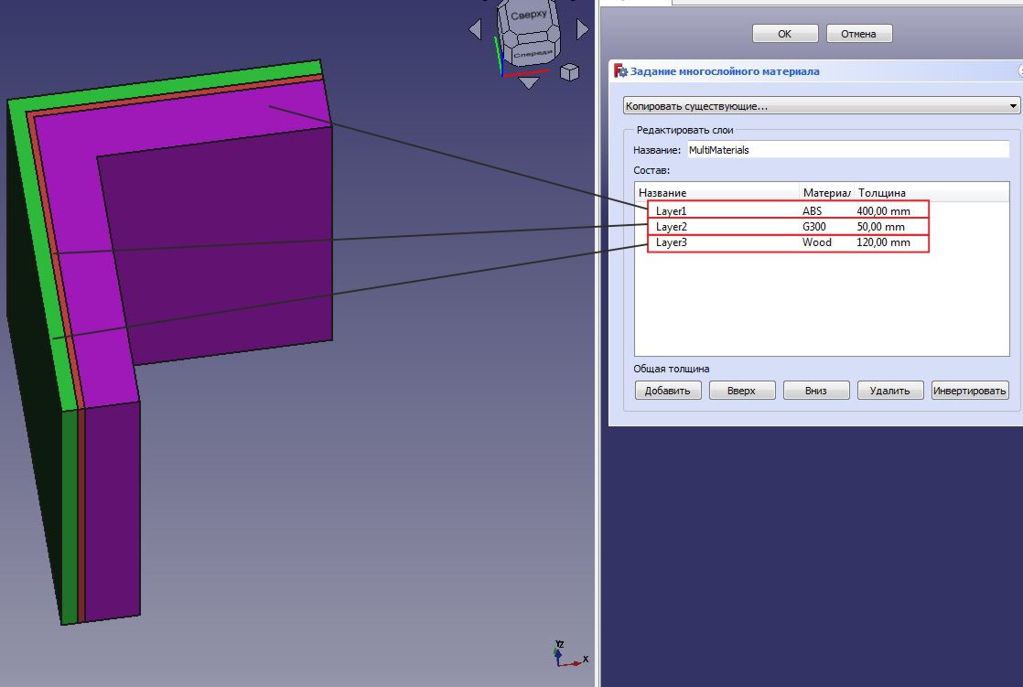Click the right rotation arrow near navigation cube
The height and width of the screenshot is (687, 1023).
(582, 29)
